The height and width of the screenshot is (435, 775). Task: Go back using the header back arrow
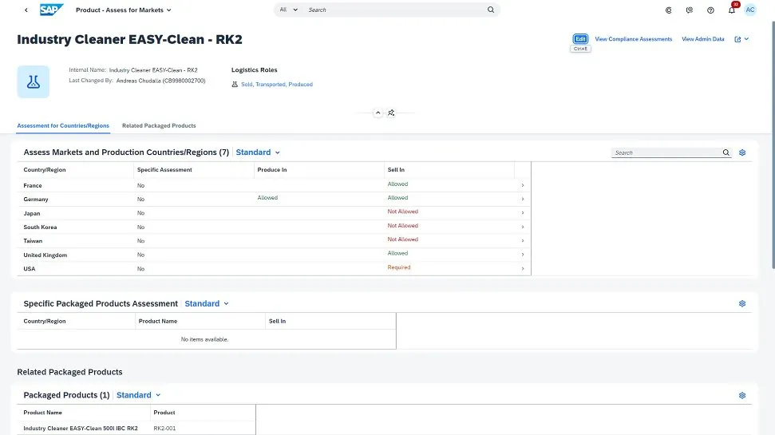(26, 10)
